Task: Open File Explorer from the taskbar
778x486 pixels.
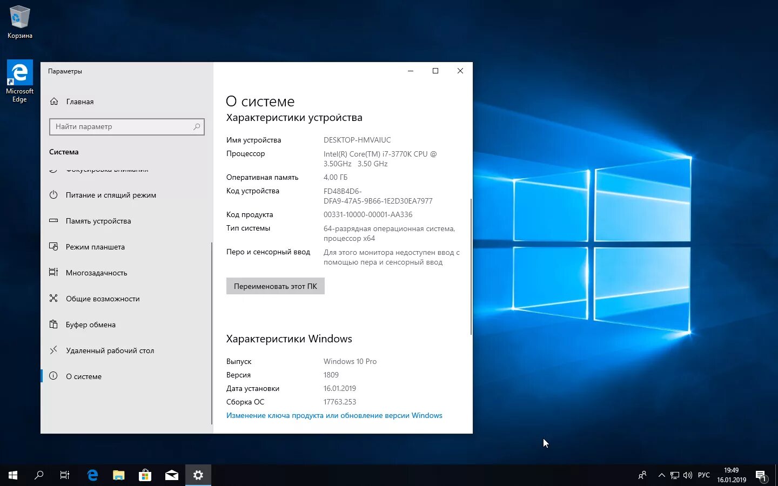Action: point(119,475)
